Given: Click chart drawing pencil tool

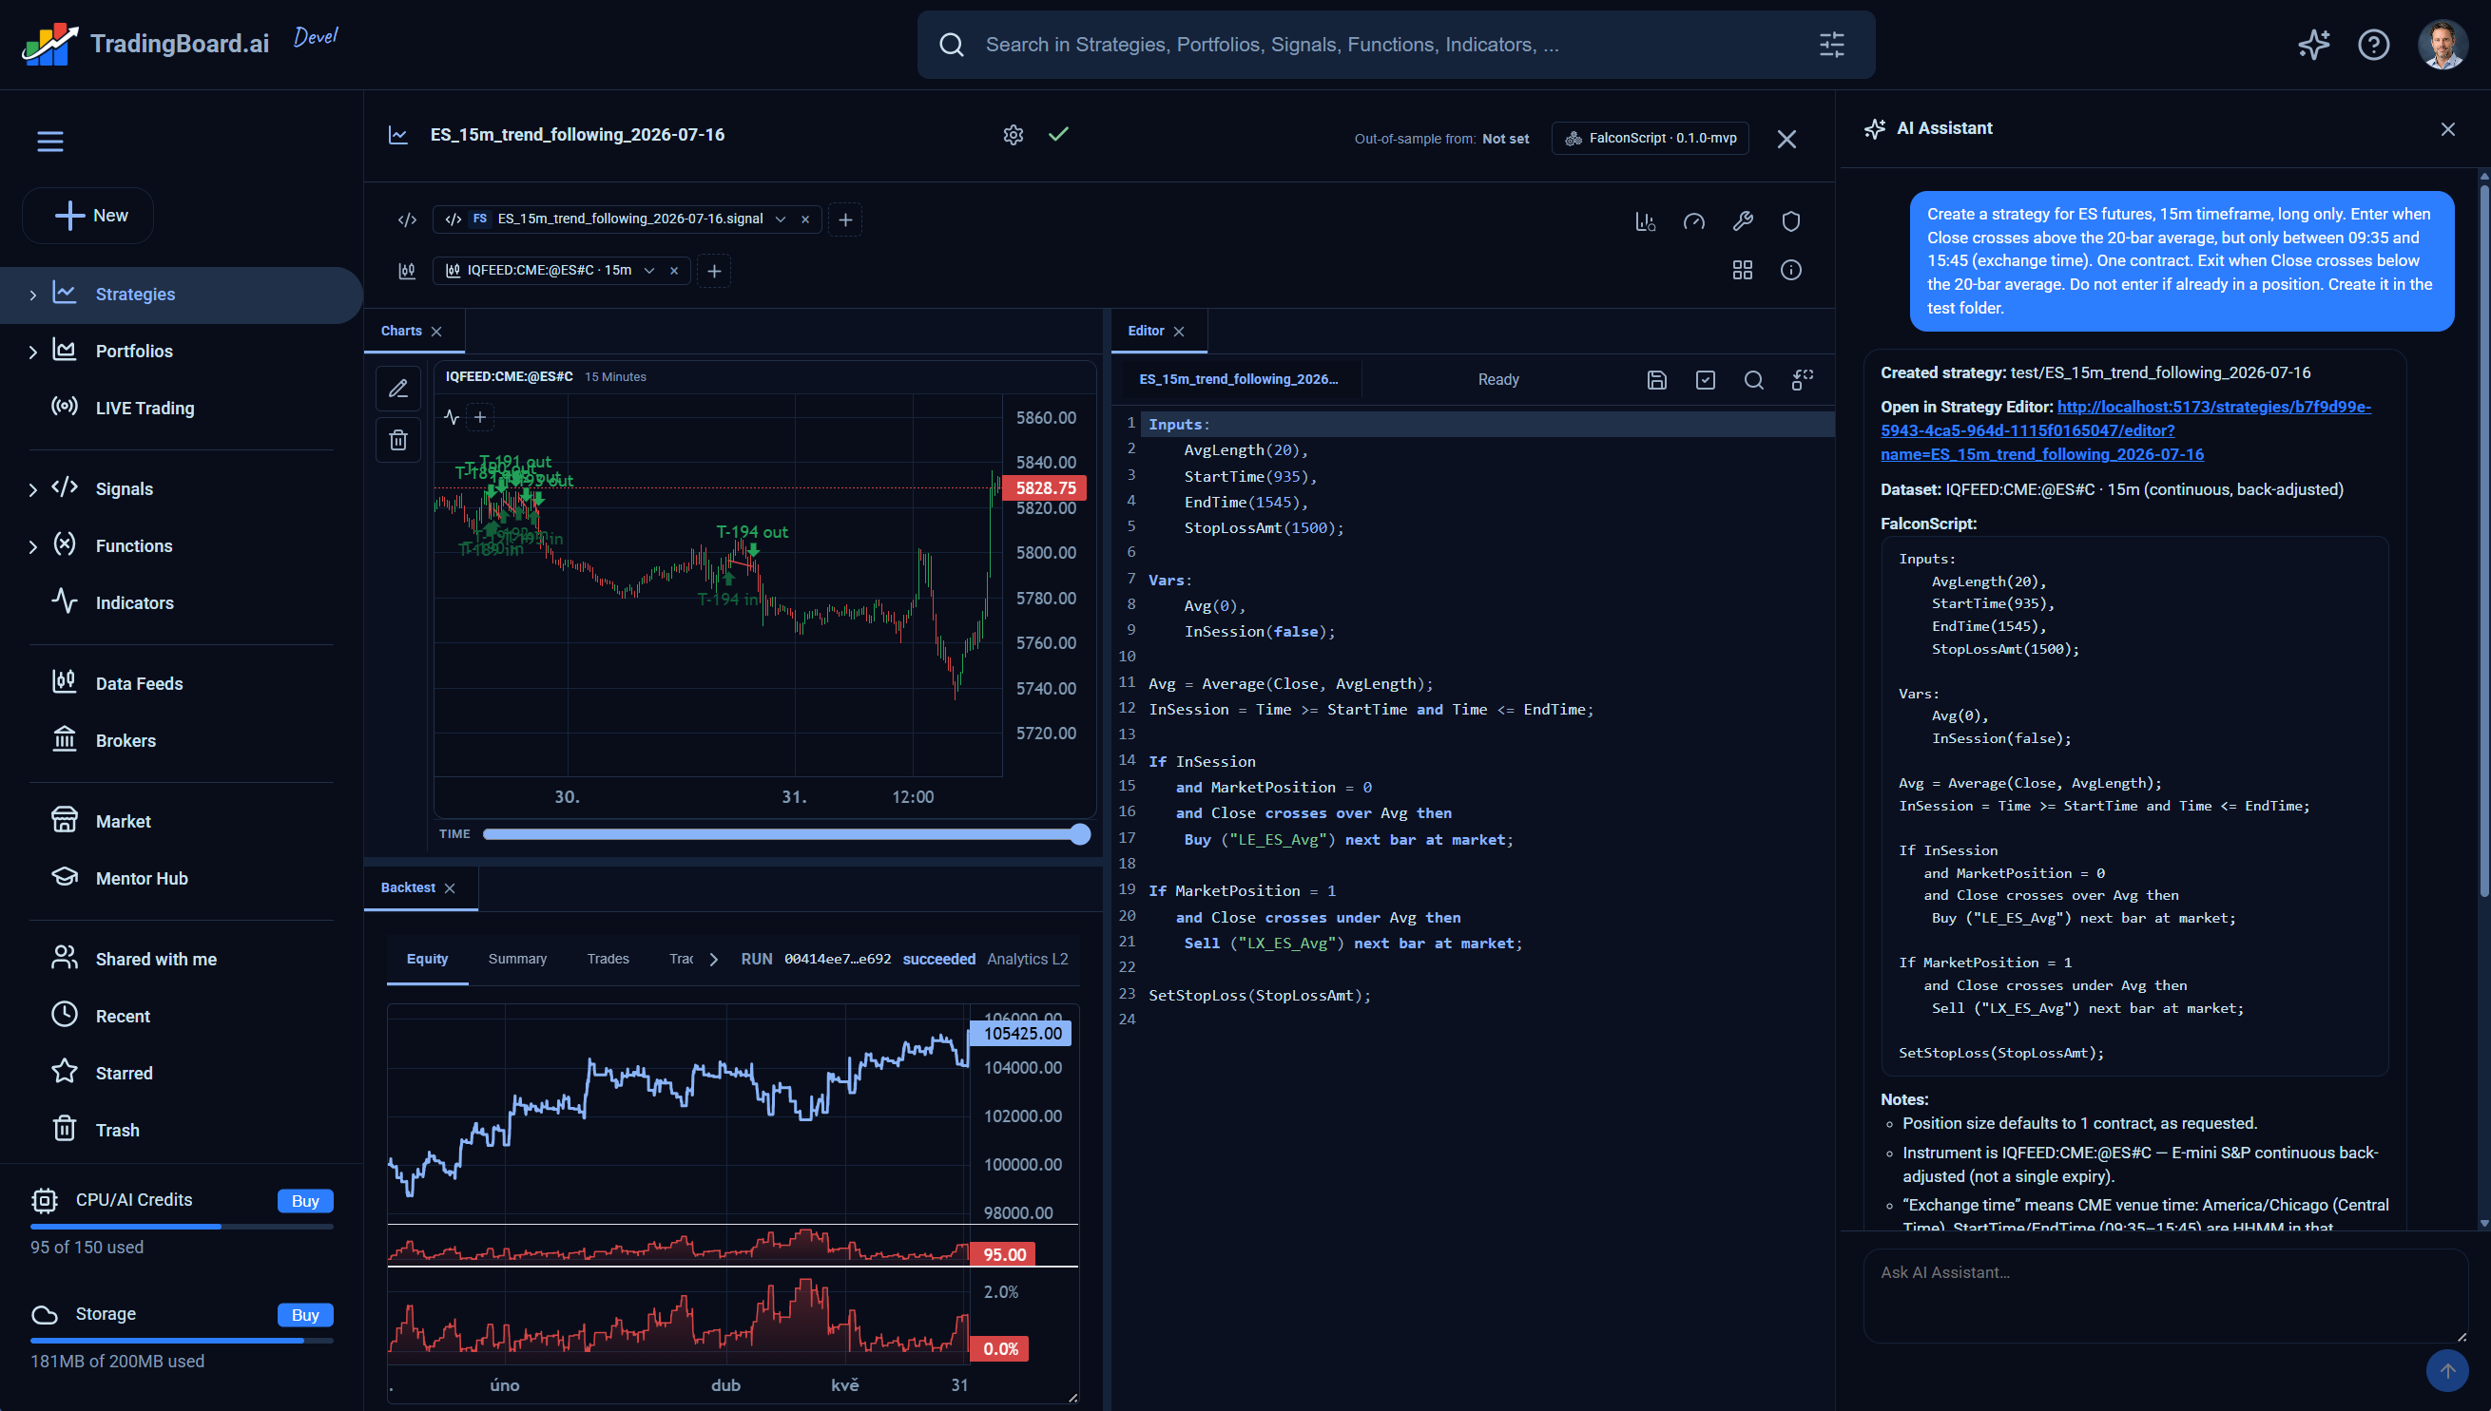Looking at the screenshot, I should [397, 390].
